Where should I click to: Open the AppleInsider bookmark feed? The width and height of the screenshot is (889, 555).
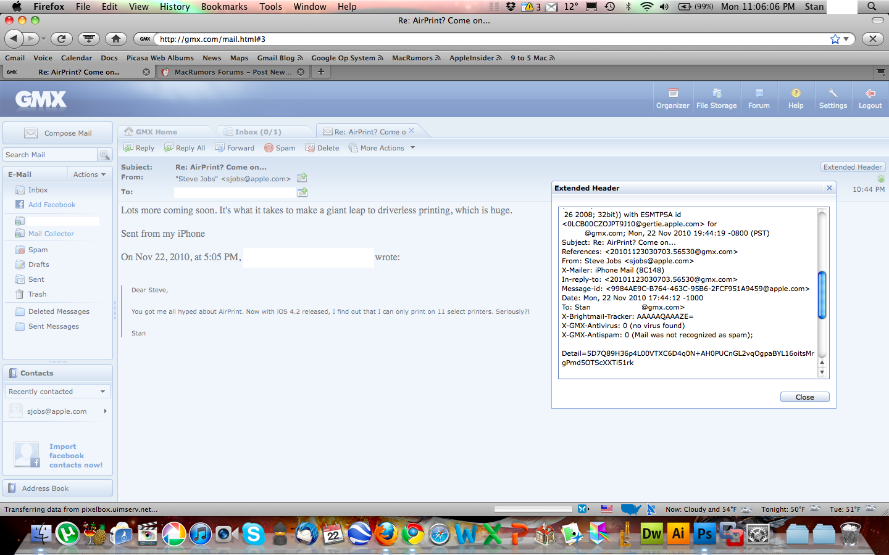(x=475, y=58)
